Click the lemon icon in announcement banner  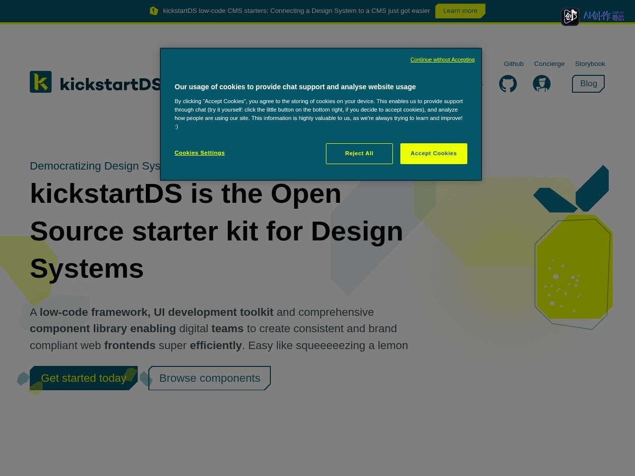[x=154, y=11]
